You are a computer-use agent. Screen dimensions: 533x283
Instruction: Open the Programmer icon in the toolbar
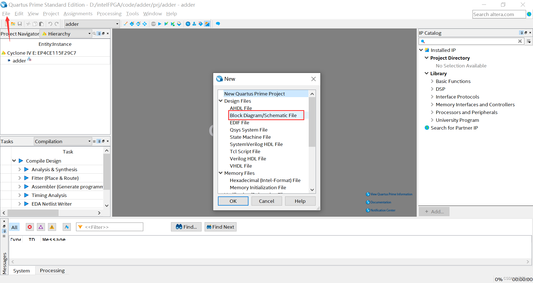200,24
